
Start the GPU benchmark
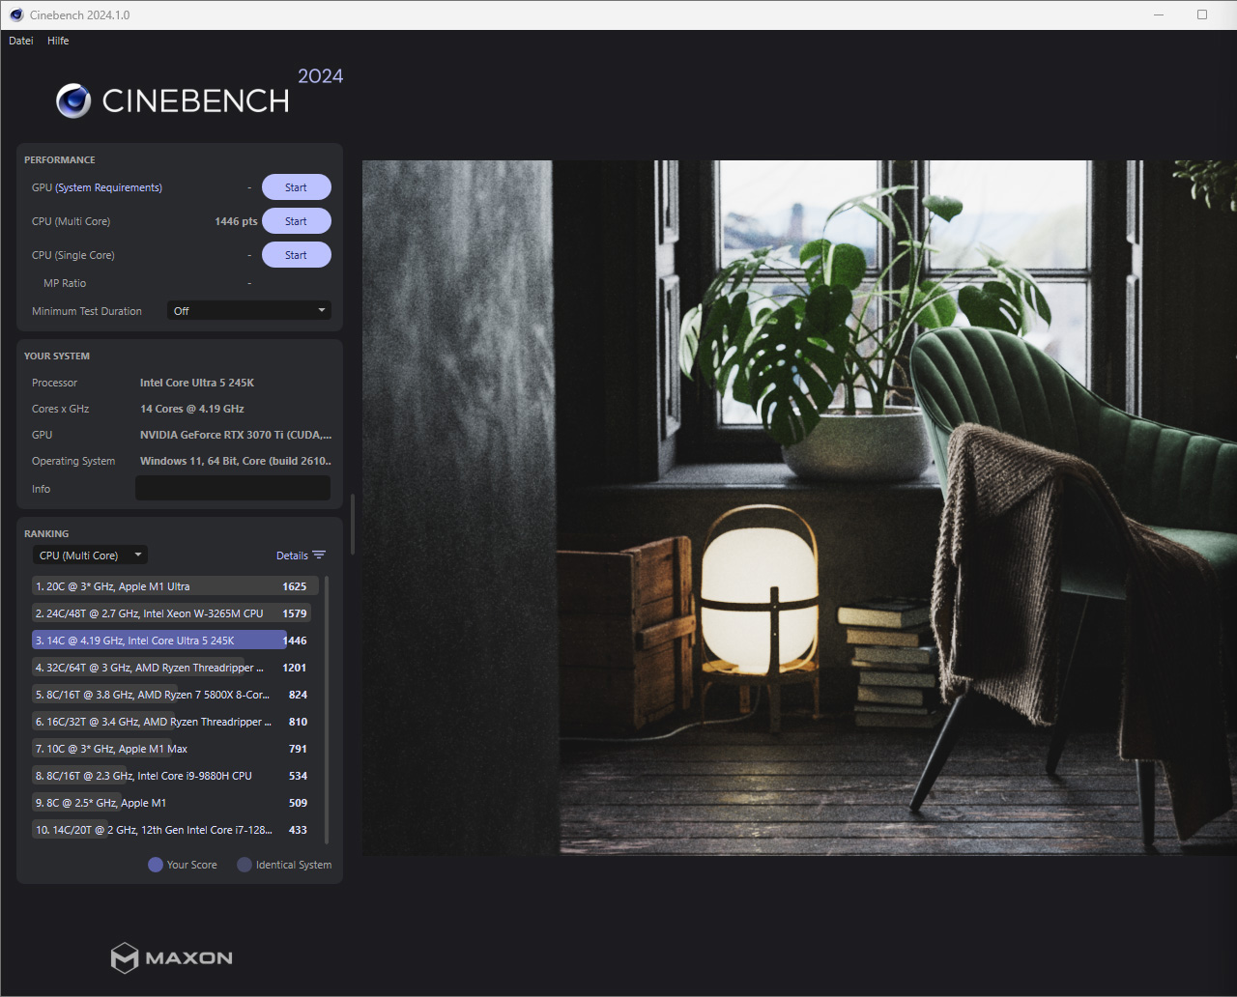click(297, 187)
